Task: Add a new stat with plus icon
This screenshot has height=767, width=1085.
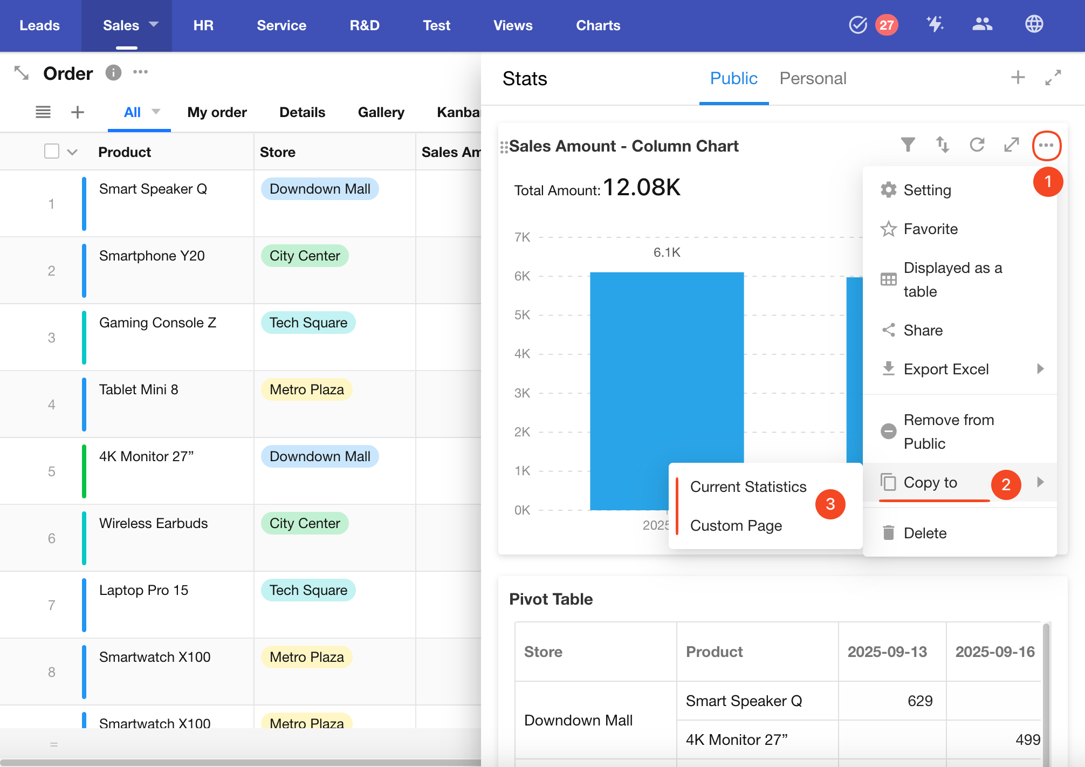Action: coord(1018,78)
